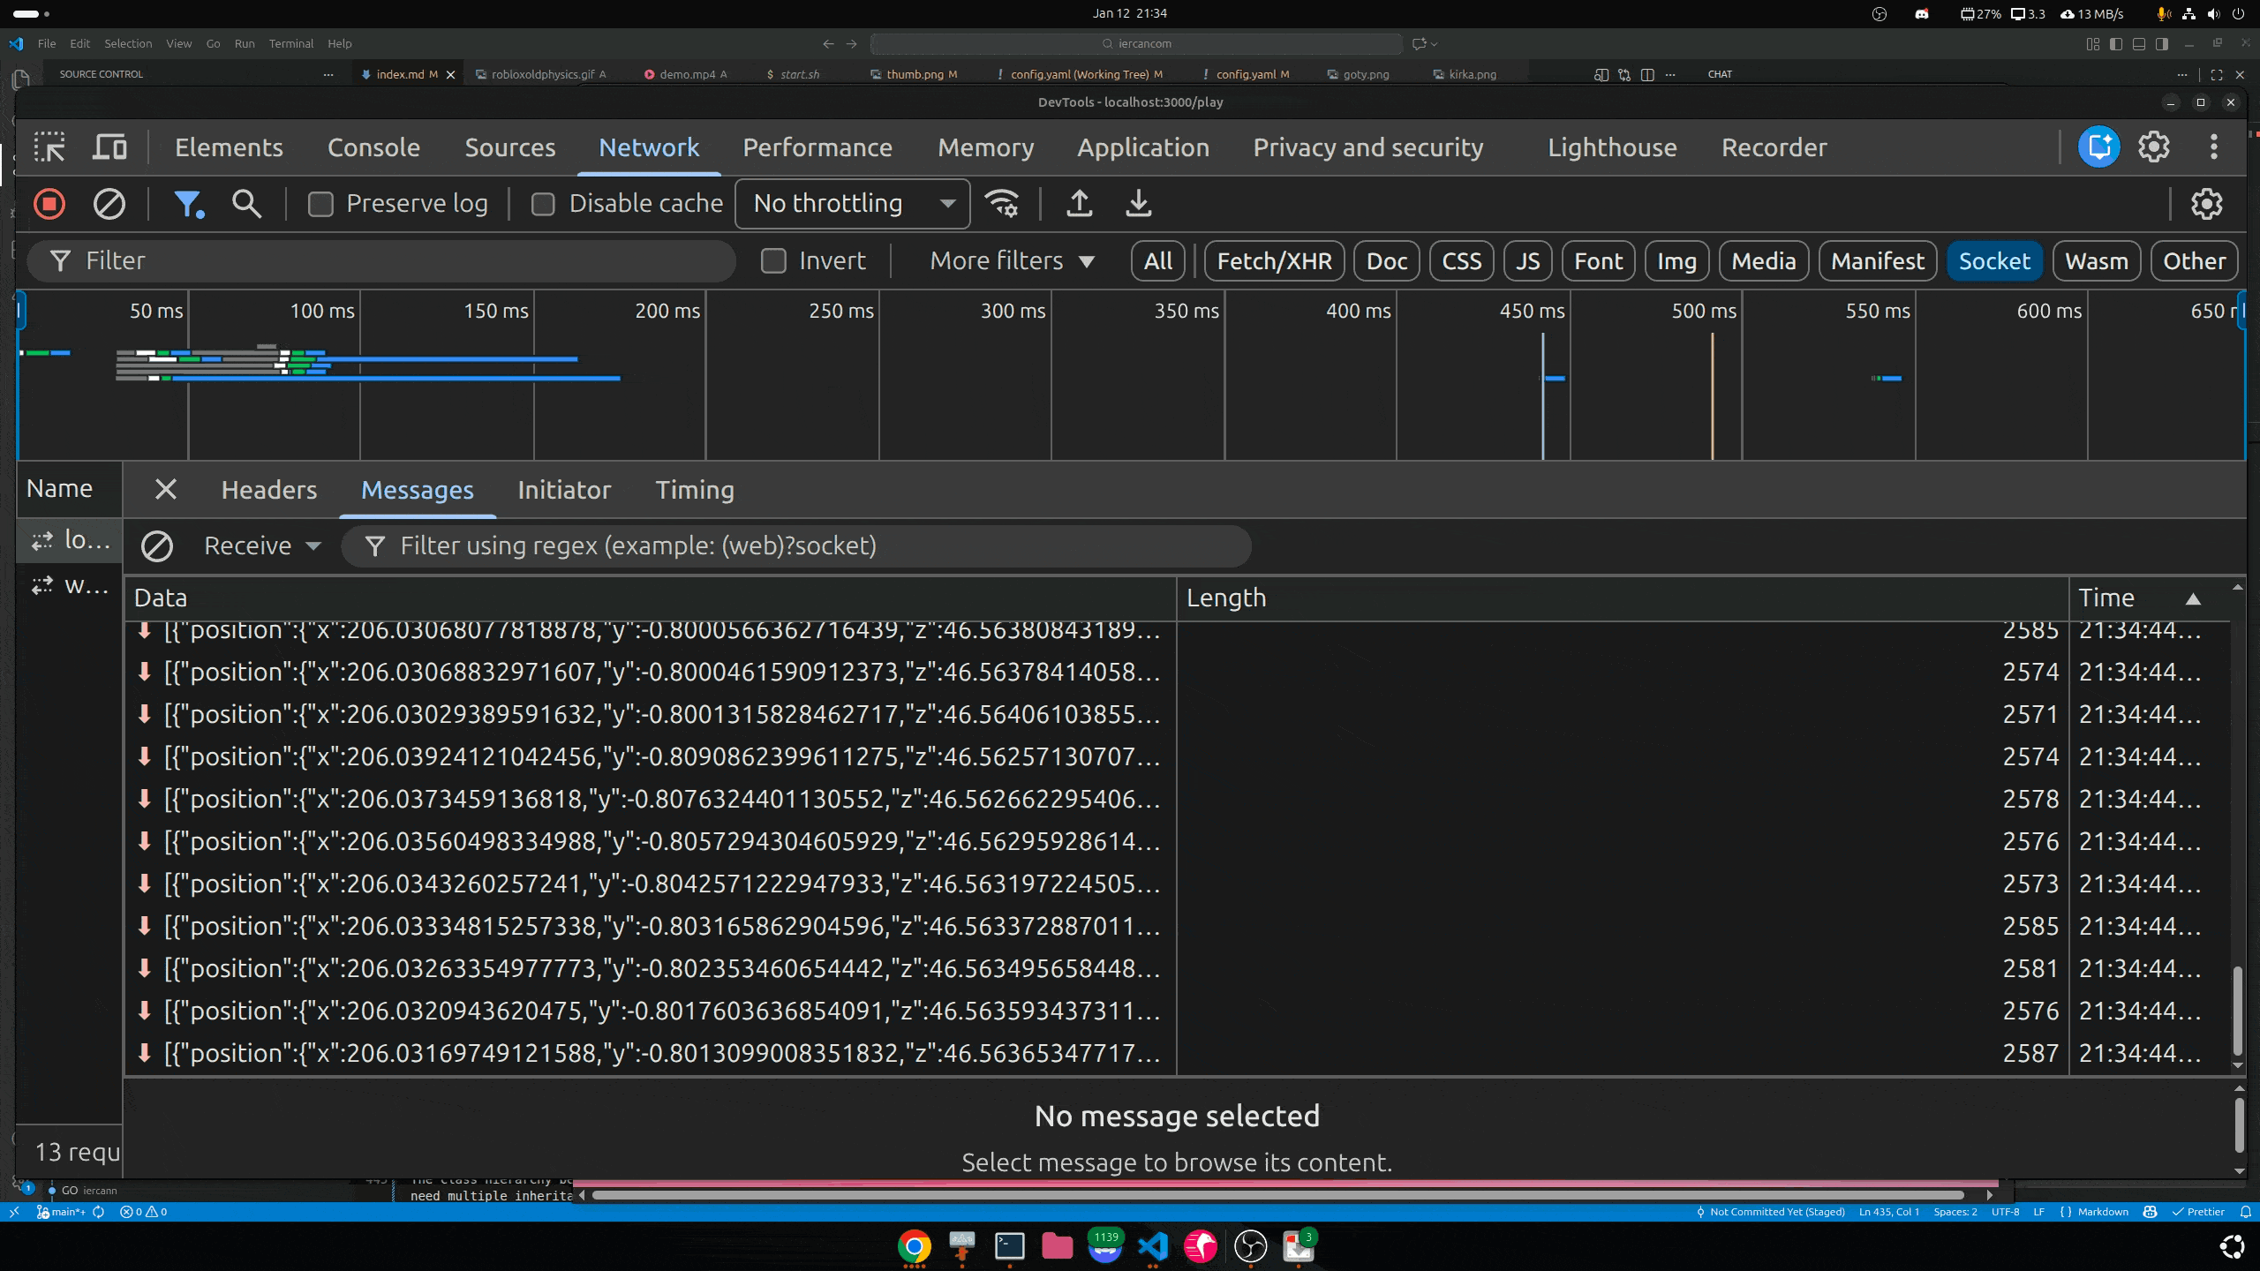Clear the network log
Screen dimensions: 2260x1271
pos(109,204)
